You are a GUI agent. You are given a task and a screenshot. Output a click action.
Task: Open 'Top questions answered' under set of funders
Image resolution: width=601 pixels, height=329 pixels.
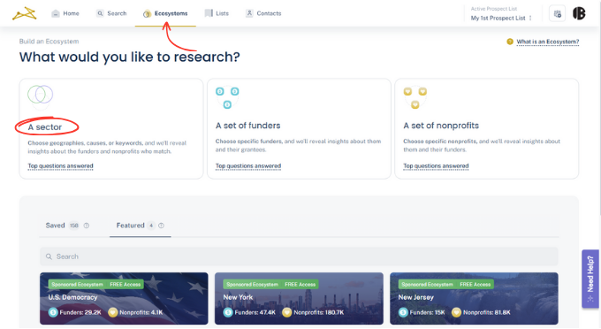tap(248, 166)
